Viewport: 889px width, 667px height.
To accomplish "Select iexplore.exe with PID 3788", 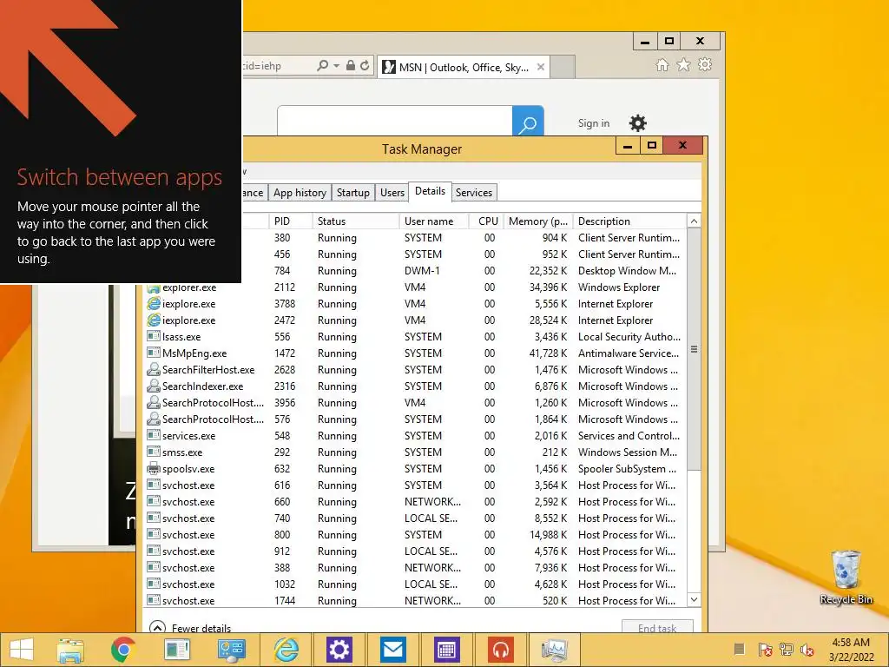I will click(x=415, y=304).
